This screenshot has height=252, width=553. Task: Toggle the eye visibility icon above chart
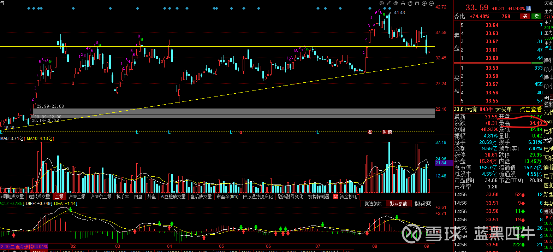coord(396,3)
